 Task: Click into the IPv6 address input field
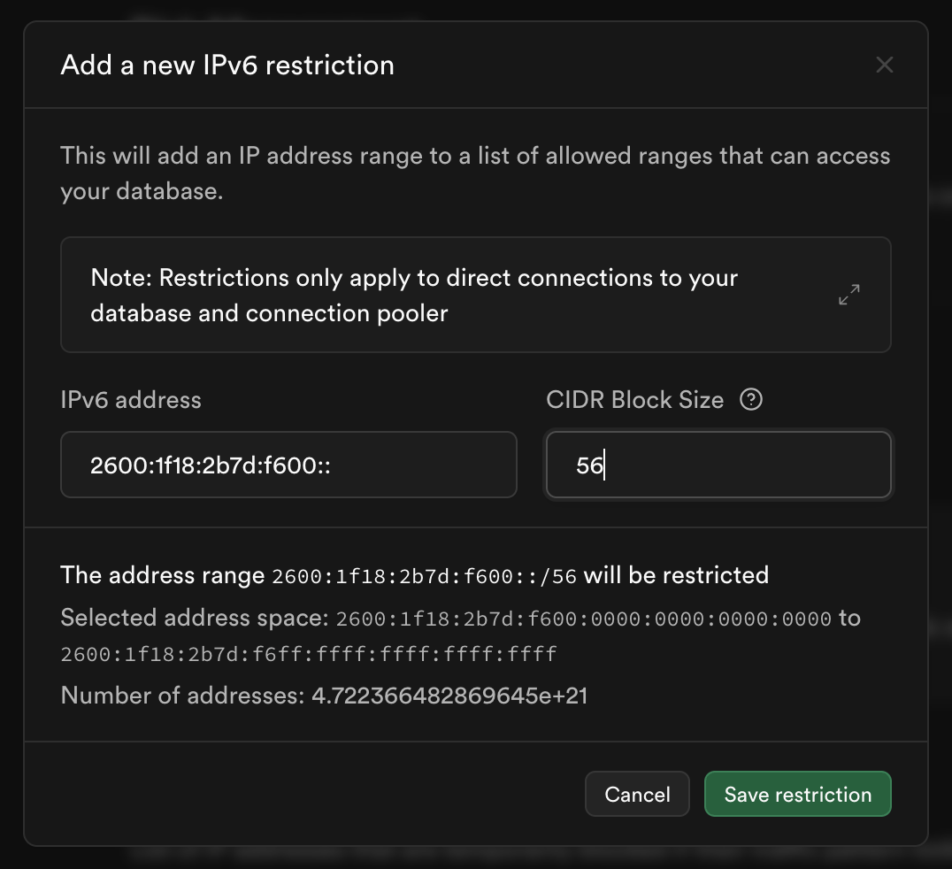(x=288, y=465)
